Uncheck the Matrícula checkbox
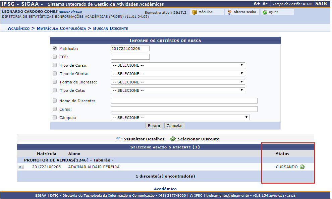The width and height of the screenshot is (332, 199). pos(55,49)
